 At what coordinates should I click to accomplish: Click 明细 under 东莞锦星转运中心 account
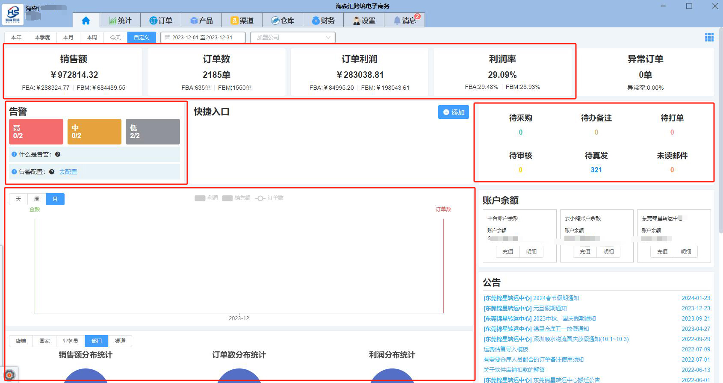coord(686,252)
